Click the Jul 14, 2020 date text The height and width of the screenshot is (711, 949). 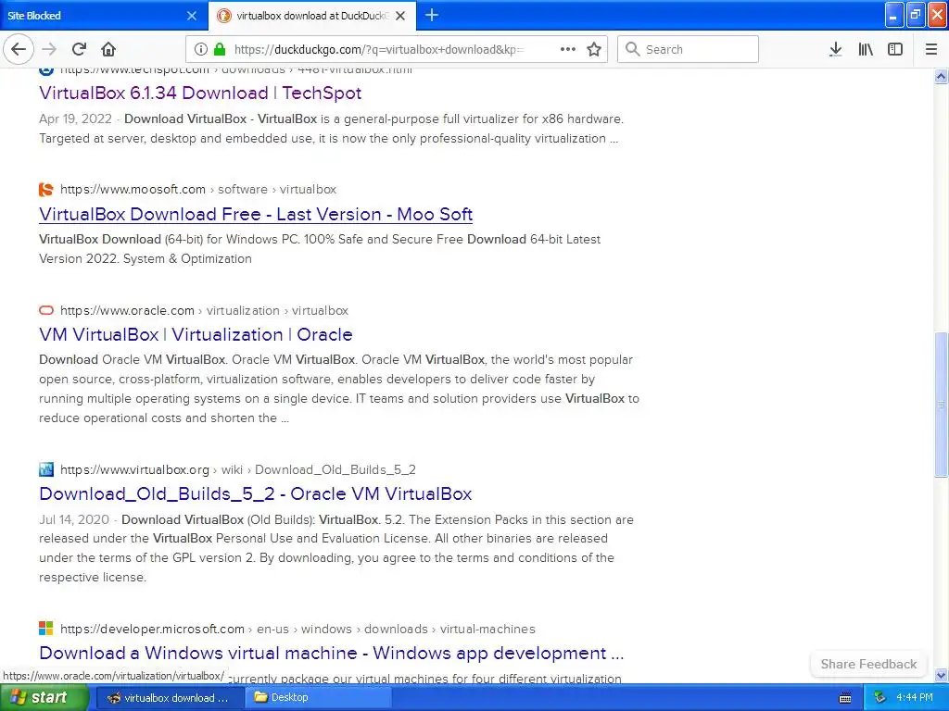(x=74, y=519)
